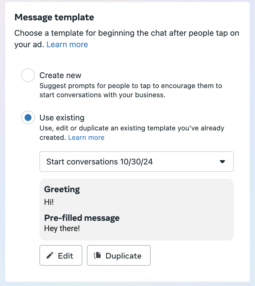Click the "Hey there!" pre-filled message text

pos(62,229)
